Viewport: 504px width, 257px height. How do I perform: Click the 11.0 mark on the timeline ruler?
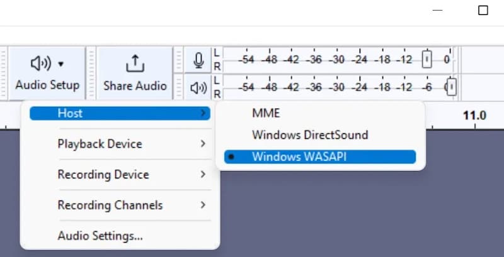474,116
